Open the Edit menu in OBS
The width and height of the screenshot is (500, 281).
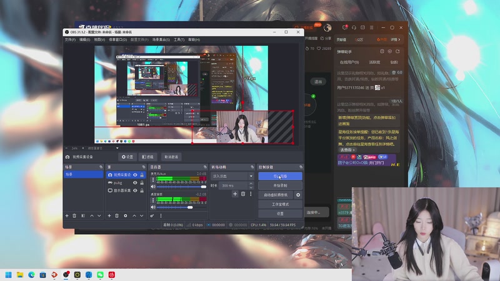point(84,39)
